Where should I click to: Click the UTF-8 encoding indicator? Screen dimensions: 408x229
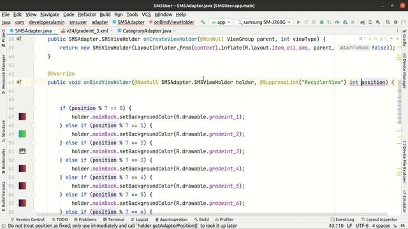click(x=362, y=226)
